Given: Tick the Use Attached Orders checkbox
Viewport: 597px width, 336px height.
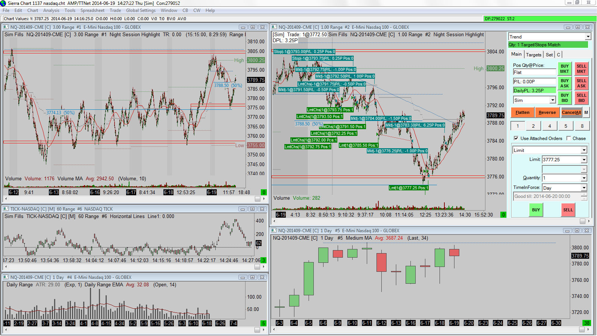Looking at the screenshot, I should click(x=516, y=138).
